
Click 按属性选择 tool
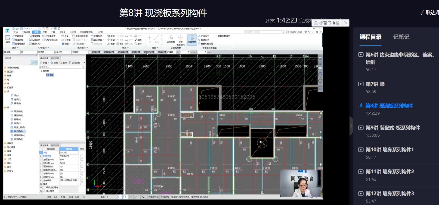pyautogui.click(x=19, y=44)
